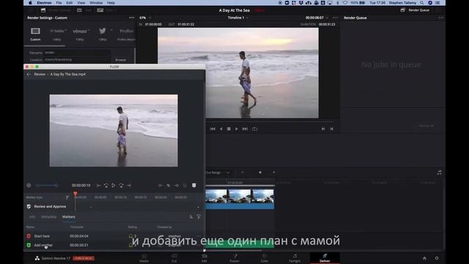Adjust the Flow volume slider
The image size is (469, 264).
pyautogui.click(x=47, y=186)
